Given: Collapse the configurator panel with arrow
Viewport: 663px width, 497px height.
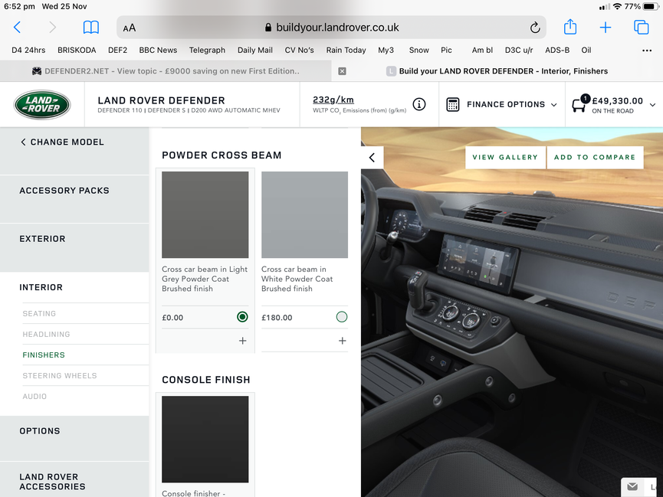Looking at the screenshot, I should [x=372, y=158].
